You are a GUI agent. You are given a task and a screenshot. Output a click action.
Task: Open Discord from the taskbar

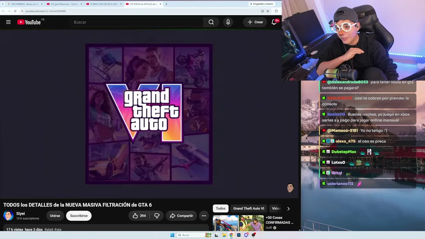(246, 235)
